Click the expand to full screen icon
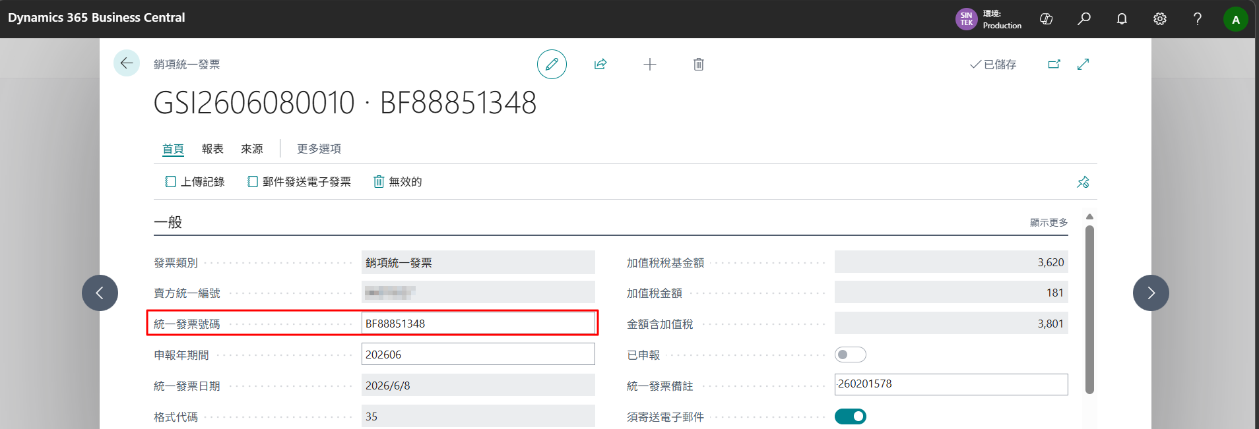The height and width of the screenshot is (429, 1259). [x=1083, y=64]
